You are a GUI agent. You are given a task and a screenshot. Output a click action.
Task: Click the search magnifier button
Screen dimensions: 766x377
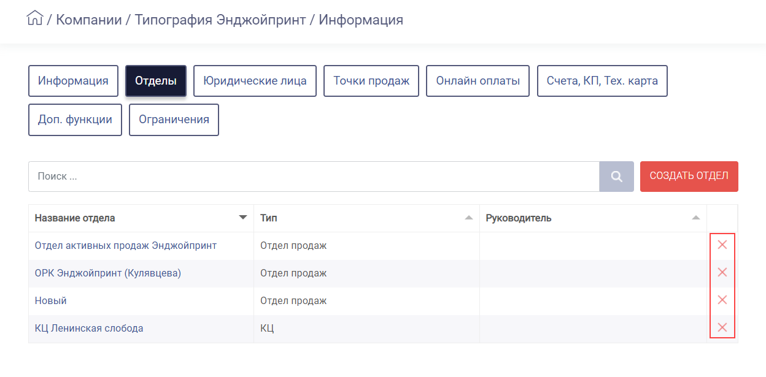pos(616,177)
